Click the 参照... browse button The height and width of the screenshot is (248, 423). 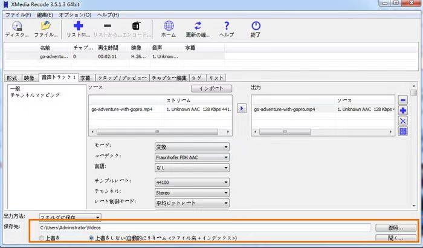pos(396,228)
